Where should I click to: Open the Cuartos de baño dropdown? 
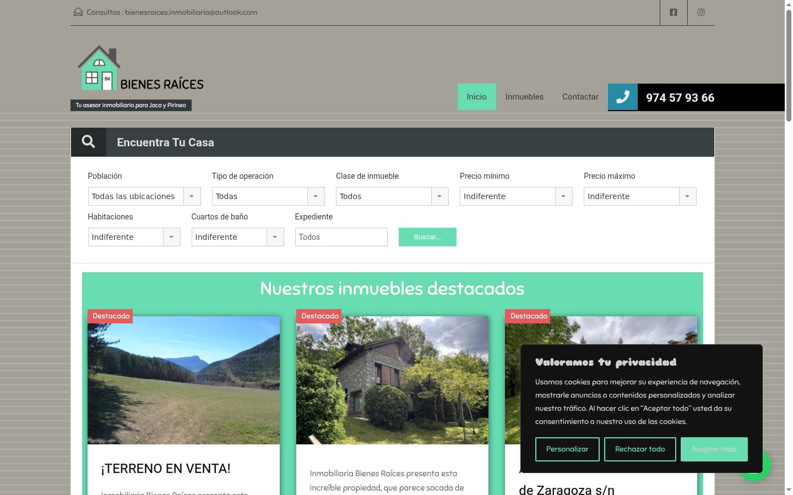point(238,237)
